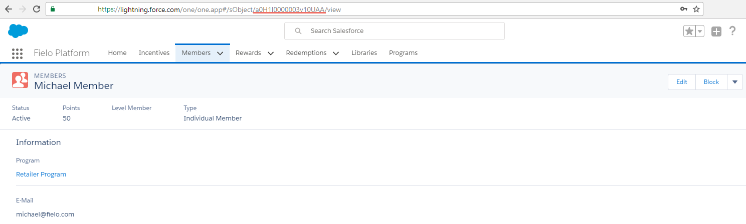
Task: Open the App Launcher grid icon
Action: point(17,53)
